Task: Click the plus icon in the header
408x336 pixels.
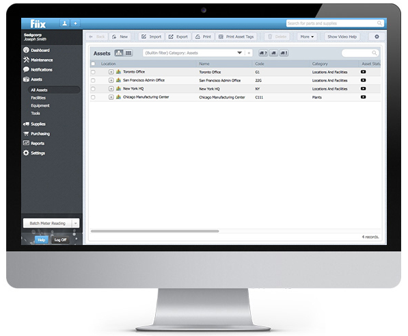Action: (x=75, y=23)
